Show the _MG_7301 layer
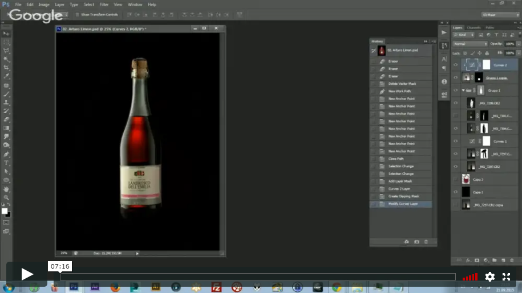Screen dimensions: 522x293 coord(456,116)
